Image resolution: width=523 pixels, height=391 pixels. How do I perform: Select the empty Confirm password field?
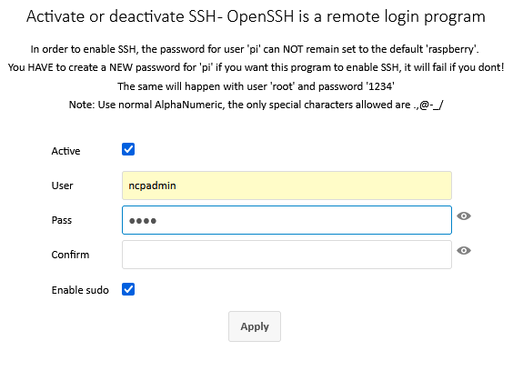click(287, 255)
